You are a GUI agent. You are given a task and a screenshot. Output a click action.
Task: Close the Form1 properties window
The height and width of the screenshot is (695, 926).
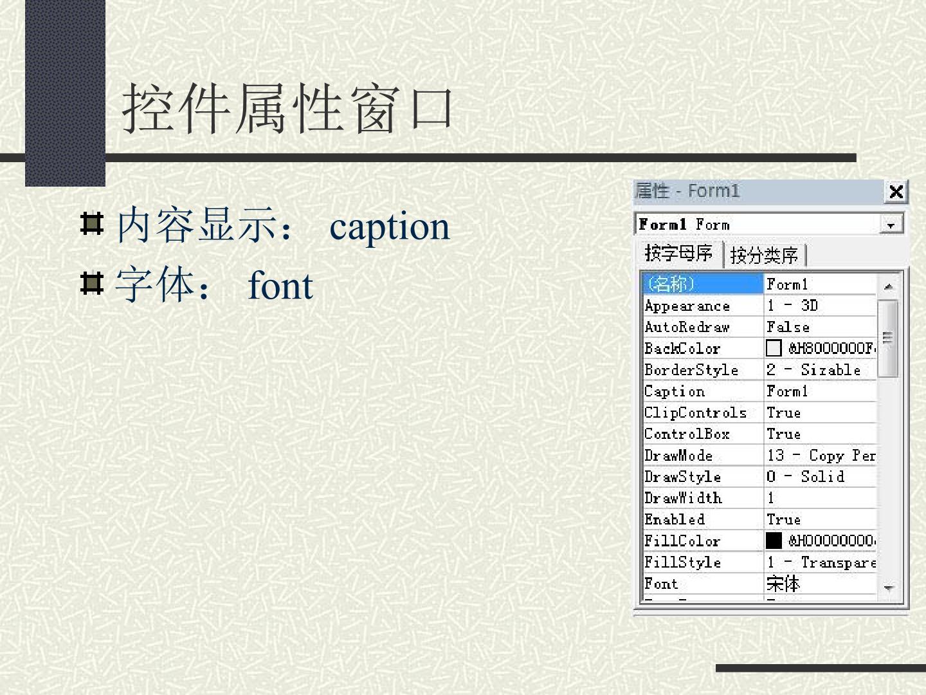(896, 191)
